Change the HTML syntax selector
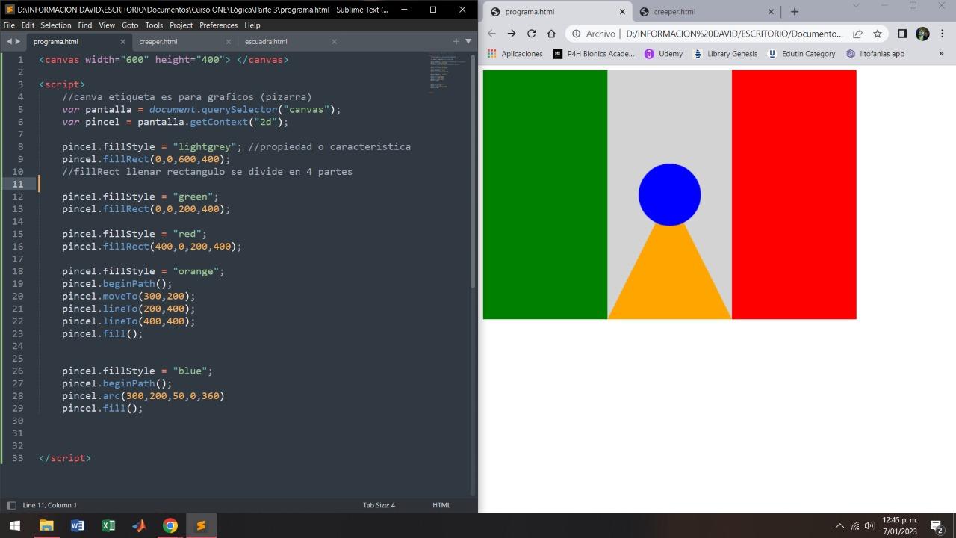The height and width of the screenshot is (538, 956). (x=441, y=505)
